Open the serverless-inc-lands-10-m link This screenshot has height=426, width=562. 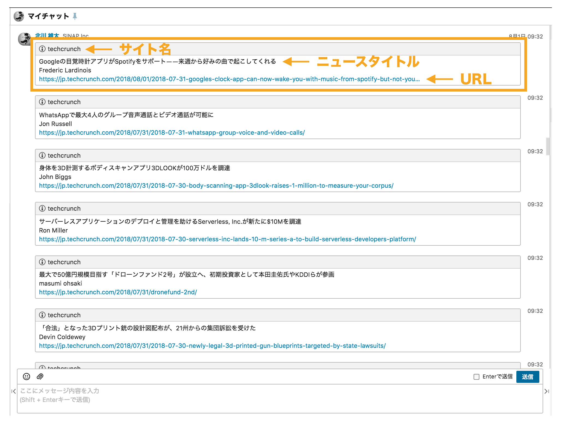tap(228, 239)
